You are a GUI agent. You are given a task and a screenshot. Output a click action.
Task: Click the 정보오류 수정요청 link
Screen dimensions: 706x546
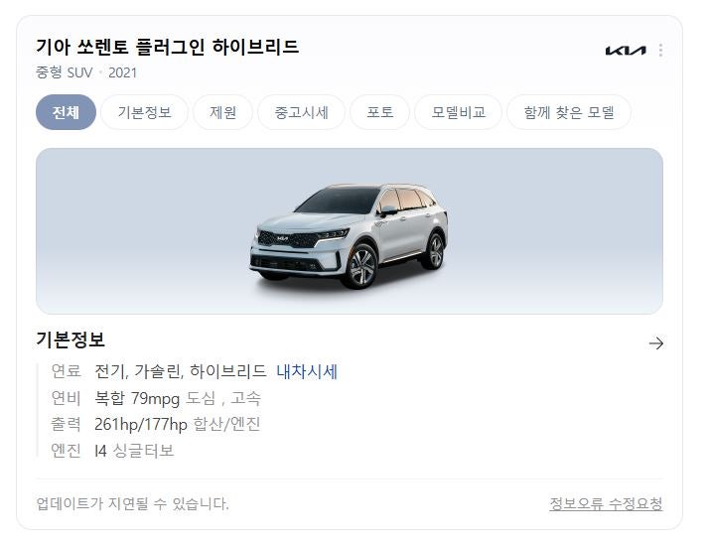(x=606, y=503)
